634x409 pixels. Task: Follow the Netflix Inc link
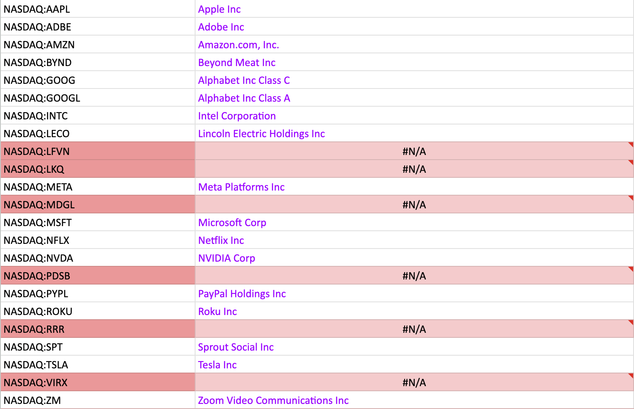tap(221, 240)
